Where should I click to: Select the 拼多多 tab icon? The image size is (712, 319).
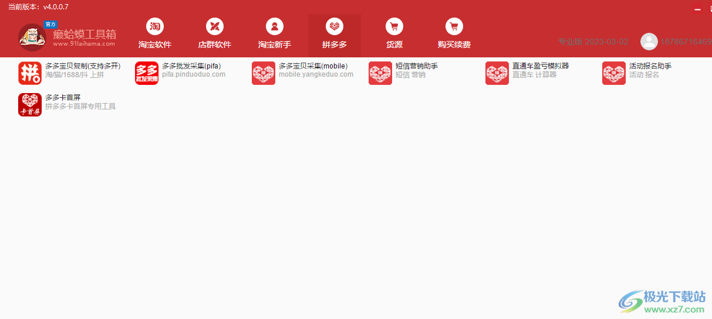point(335,26)
